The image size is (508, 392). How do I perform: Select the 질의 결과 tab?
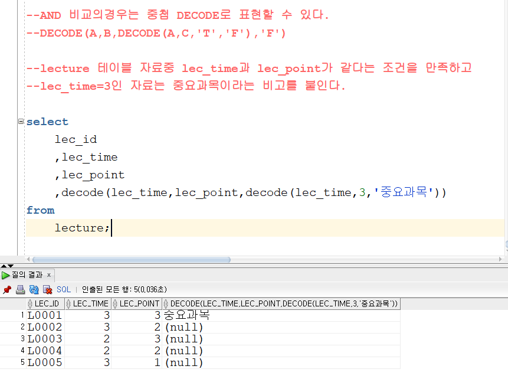(x=27, y=275)
